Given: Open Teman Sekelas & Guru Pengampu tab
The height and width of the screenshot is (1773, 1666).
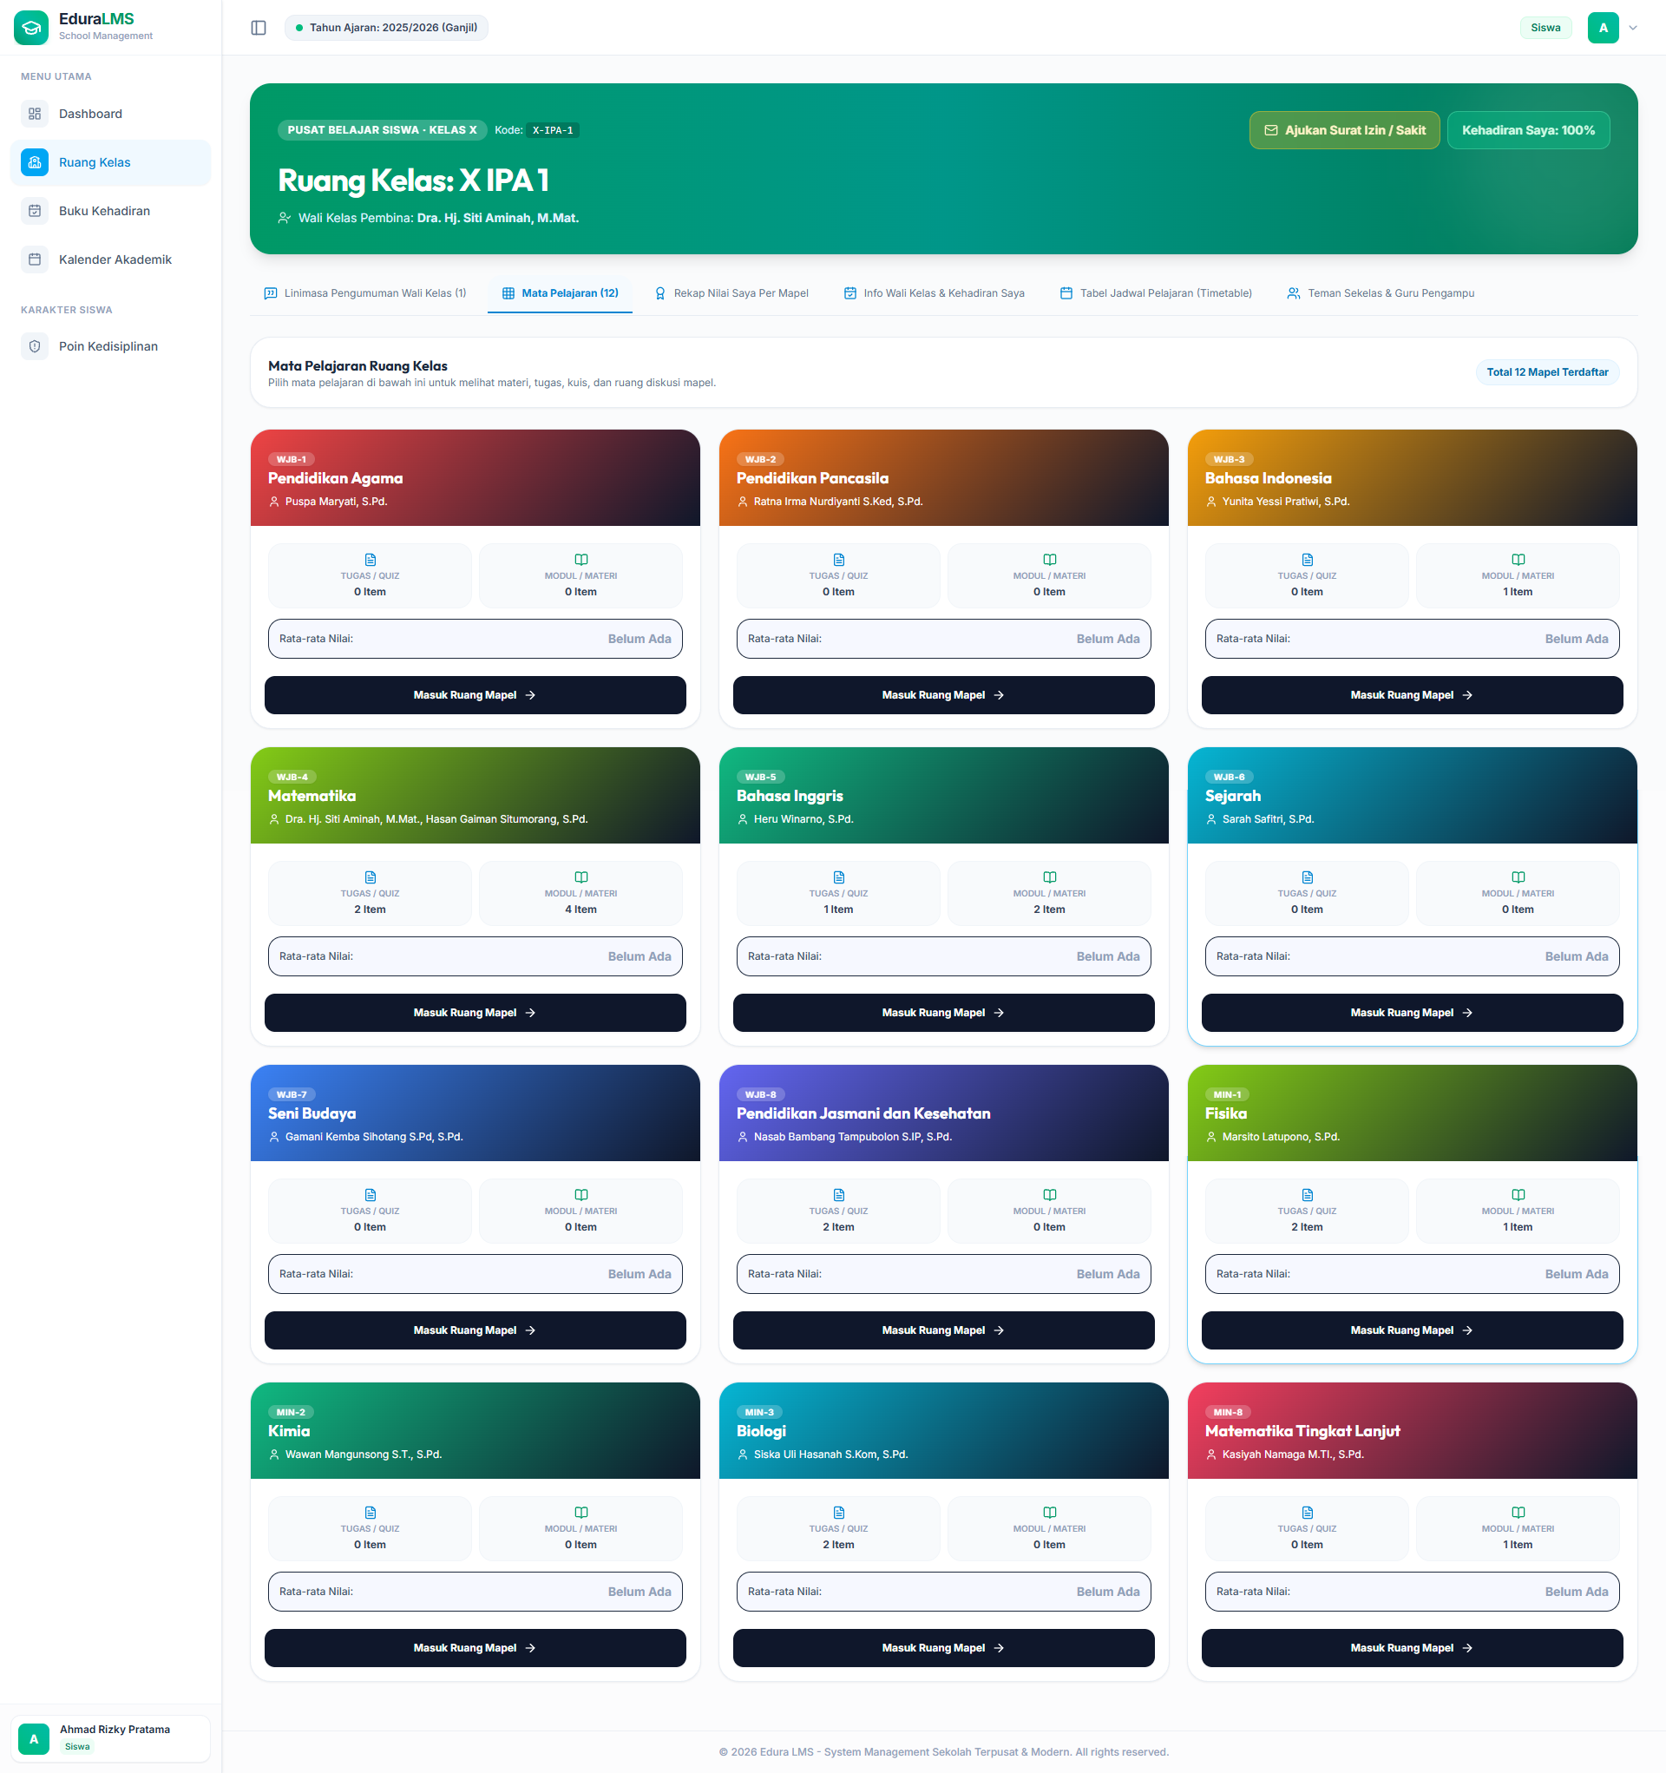Looking at the screenshot, I should (x=1381, y=293).
